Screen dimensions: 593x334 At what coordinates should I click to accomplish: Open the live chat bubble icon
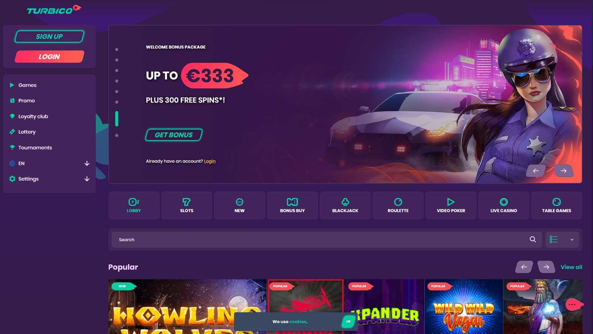573,305
